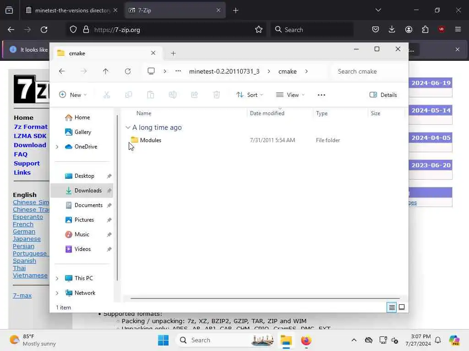Screen dimensions: 469x351
Task: Open File Explorer from the taskbar
Action: (286, 340)
